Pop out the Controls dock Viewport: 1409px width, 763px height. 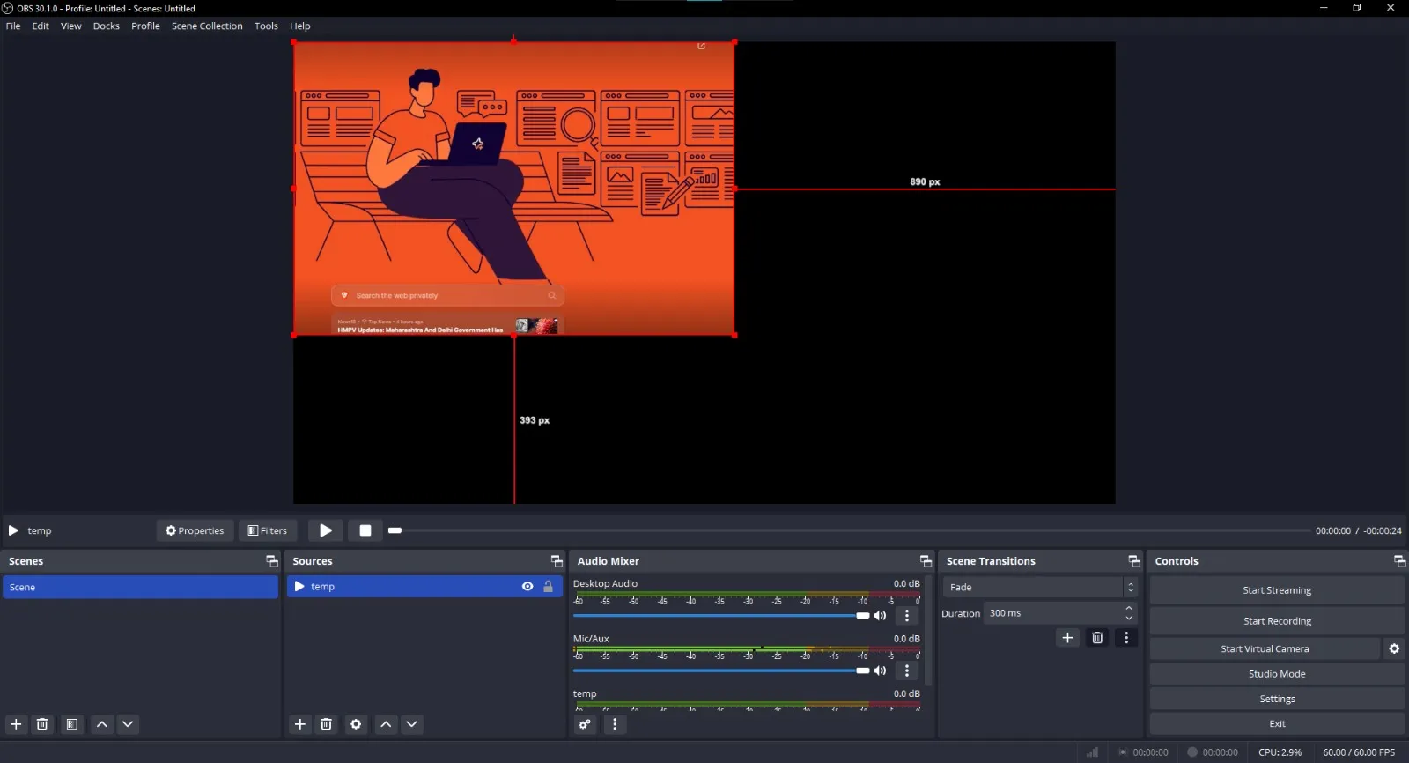point(1399,561)
